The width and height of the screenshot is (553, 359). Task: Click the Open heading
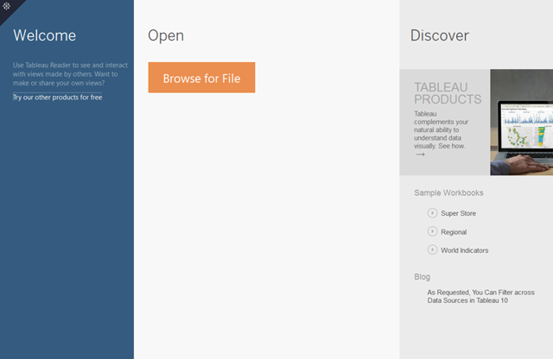[166, 35]
